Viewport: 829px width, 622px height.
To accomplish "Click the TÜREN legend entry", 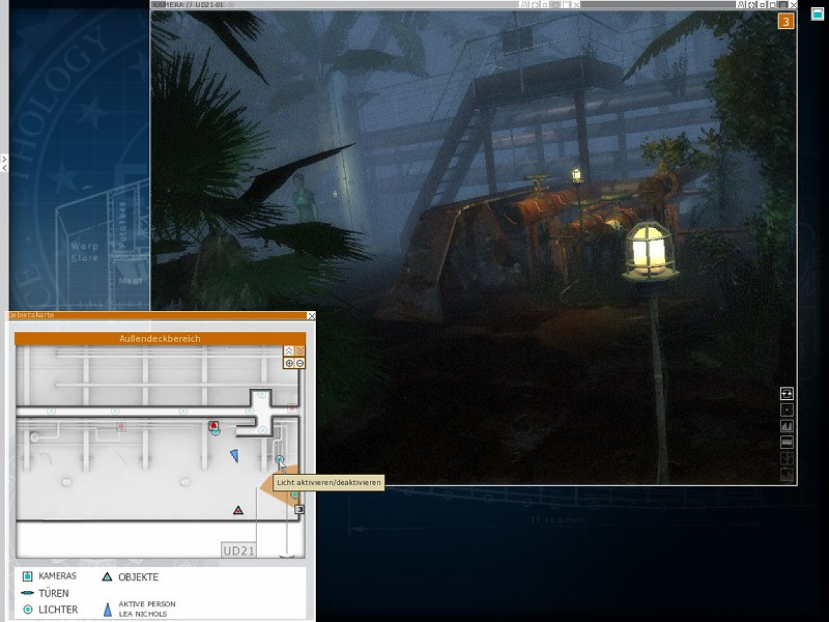I will [45, 593].
